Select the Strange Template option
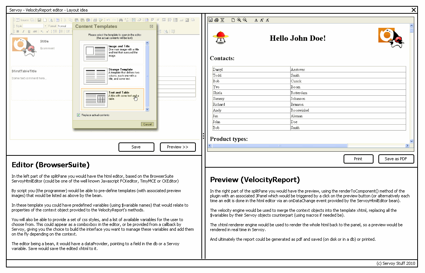This screenshot has width=425, height=273. (x=113, y=76)
